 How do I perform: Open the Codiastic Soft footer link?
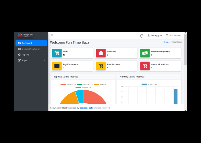tap(86, 108)
